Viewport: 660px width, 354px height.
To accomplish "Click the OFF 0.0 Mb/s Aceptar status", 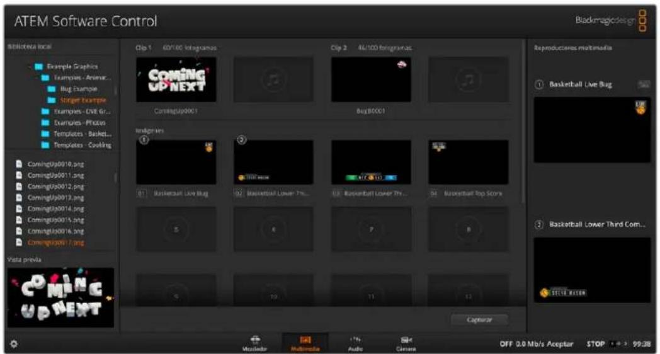I will click(x=537, y=344).
